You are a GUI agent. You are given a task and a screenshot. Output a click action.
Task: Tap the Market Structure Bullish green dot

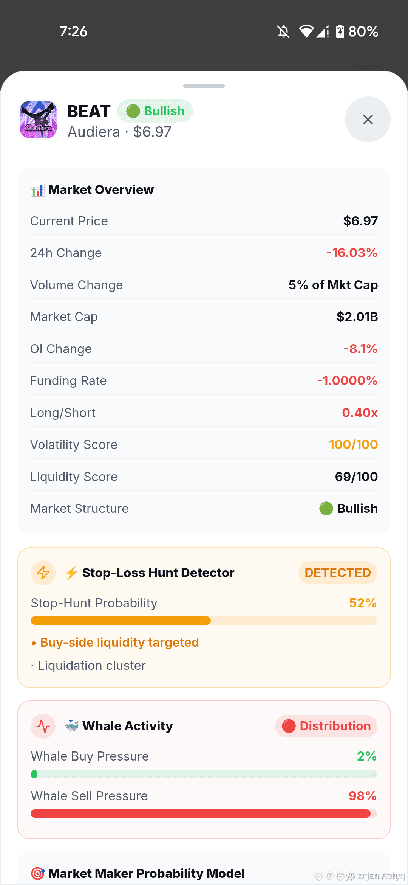pos(326,508)
